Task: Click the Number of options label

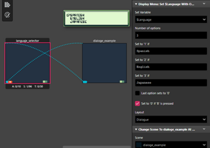Action: coord(148,28)
